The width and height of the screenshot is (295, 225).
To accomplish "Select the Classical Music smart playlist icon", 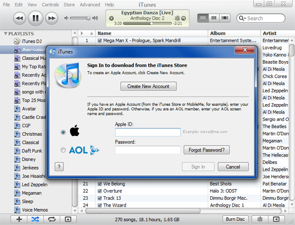I will [x=17, y=58].
